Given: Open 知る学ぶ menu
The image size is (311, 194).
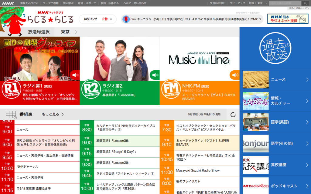Looking at the screenshot, I should click(x=68, y=3).
